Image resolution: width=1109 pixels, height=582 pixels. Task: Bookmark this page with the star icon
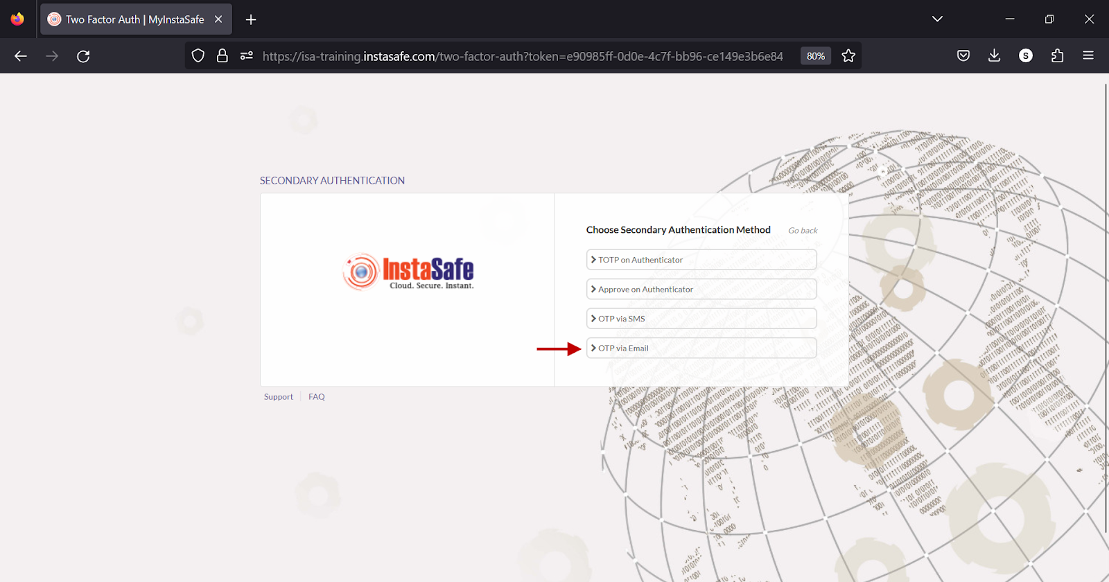tap(848, 56)
